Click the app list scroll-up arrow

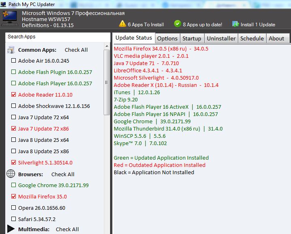(107, 46)
